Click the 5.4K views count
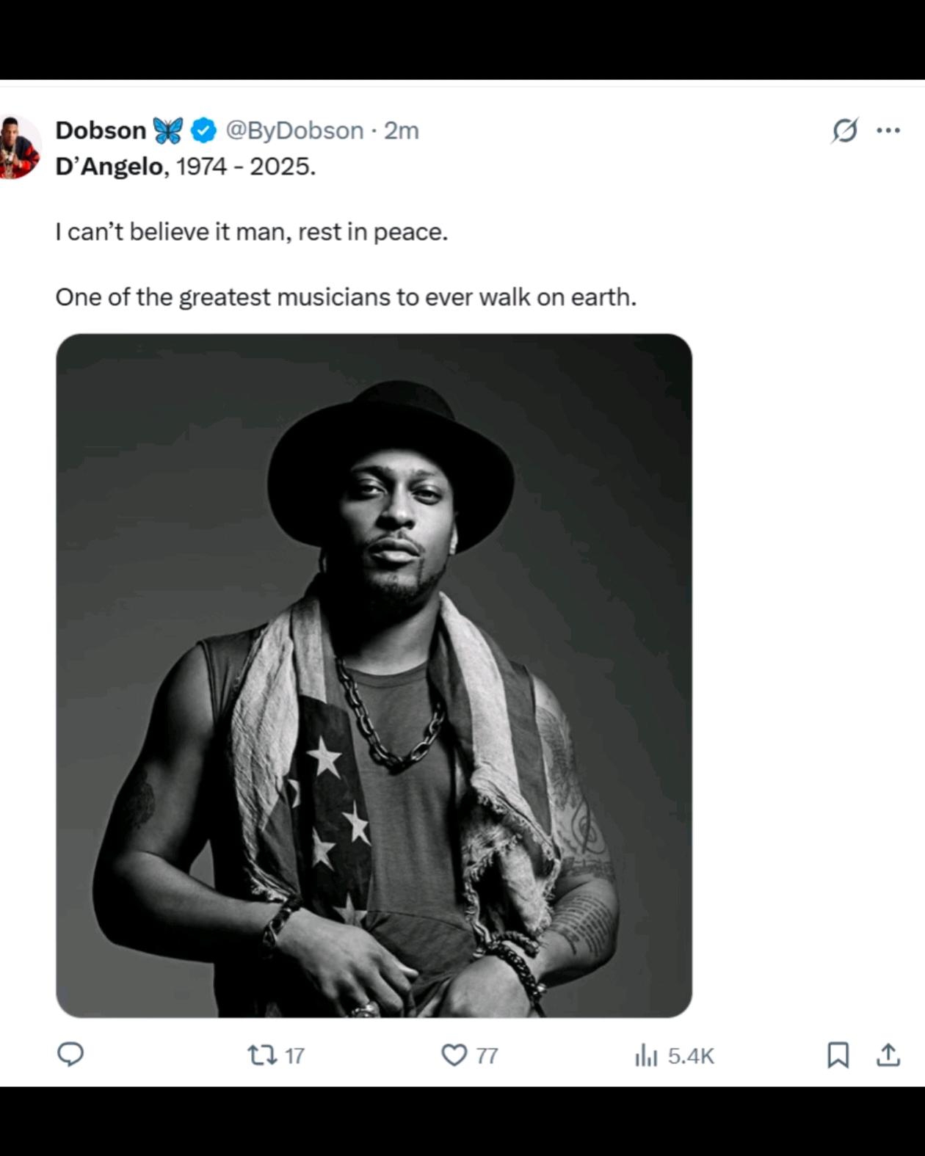Screen dimensions: 925x1156 tap(691, 1056)
